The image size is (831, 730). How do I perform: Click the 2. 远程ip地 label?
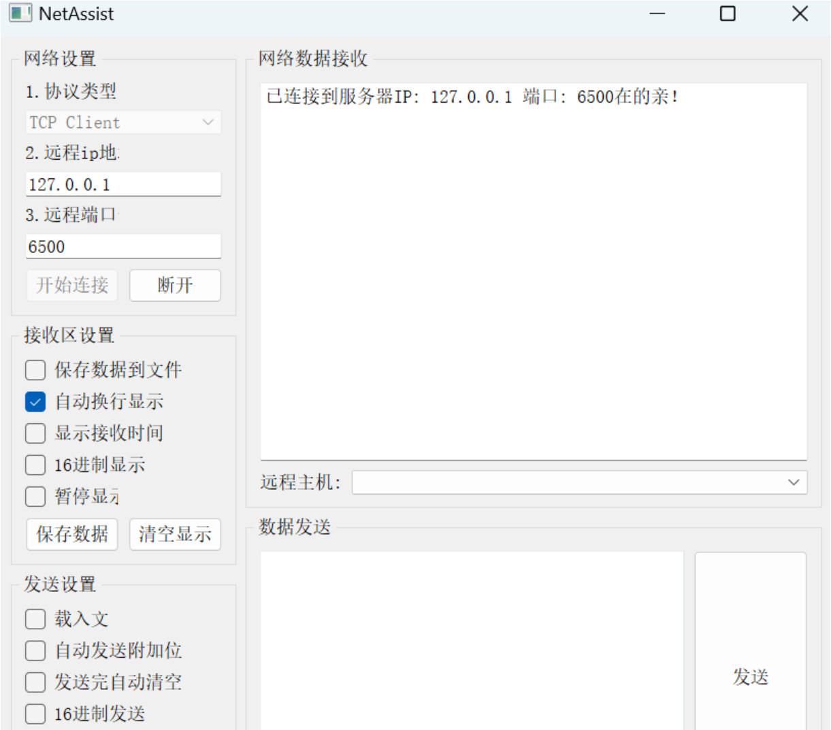click(72, 153)
